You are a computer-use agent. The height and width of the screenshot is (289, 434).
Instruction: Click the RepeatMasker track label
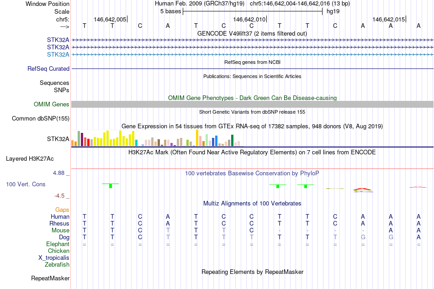pos(50,278)
